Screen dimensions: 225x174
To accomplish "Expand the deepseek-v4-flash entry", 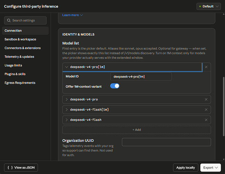I will pos(67,120).
